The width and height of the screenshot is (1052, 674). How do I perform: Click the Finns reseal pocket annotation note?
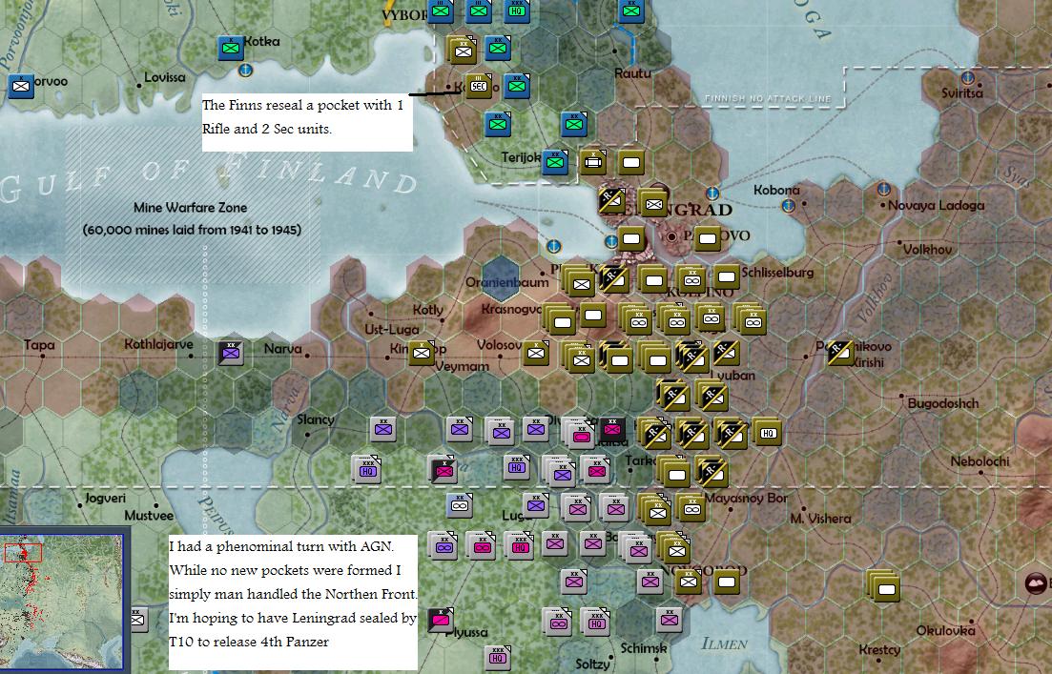(x=307, y=122)
